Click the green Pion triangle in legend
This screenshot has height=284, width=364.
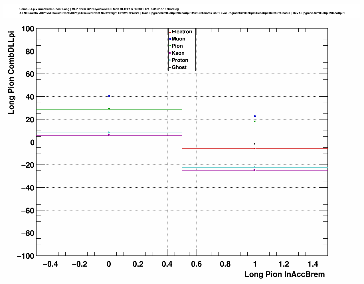[170, 46]
